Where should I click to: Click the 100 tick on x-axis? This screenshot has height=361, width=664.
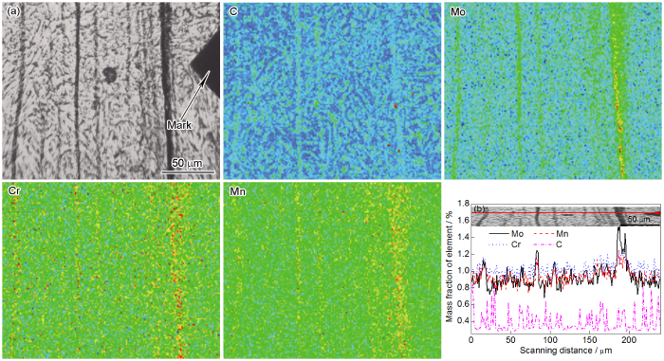click(x=550, y=340)
